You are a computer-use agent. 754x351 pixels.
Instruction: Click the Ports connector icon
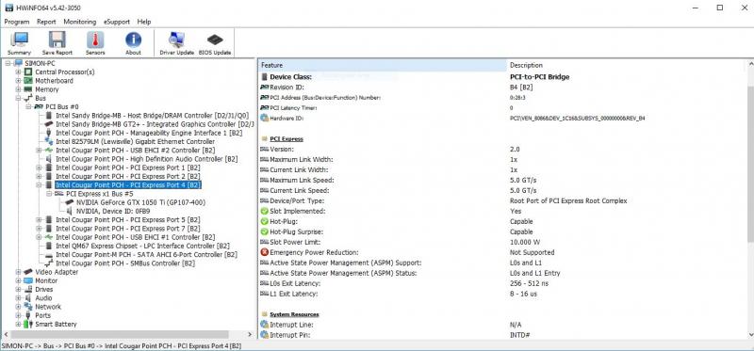[28, 315]
